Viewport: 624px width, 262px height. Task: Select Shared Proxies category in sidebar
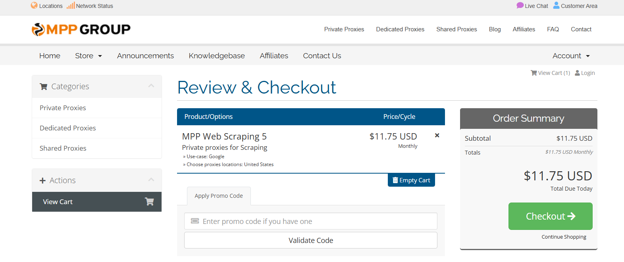(97, 148)
